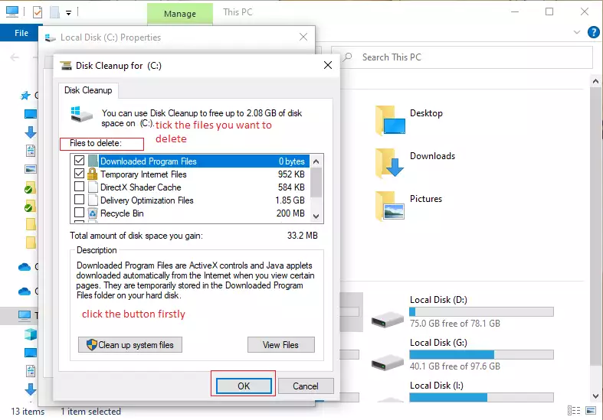Click the Local Disk (I:) label
The height and width of the screenshot is (420, 603).
[x=437, y=386]
